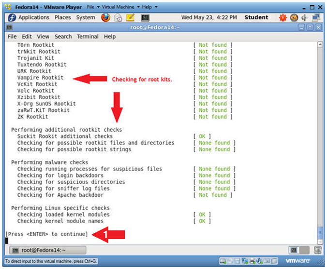Switch to the second empty workspace
The width and height of the screenshot is (327, 269).
tap(304, 250)
